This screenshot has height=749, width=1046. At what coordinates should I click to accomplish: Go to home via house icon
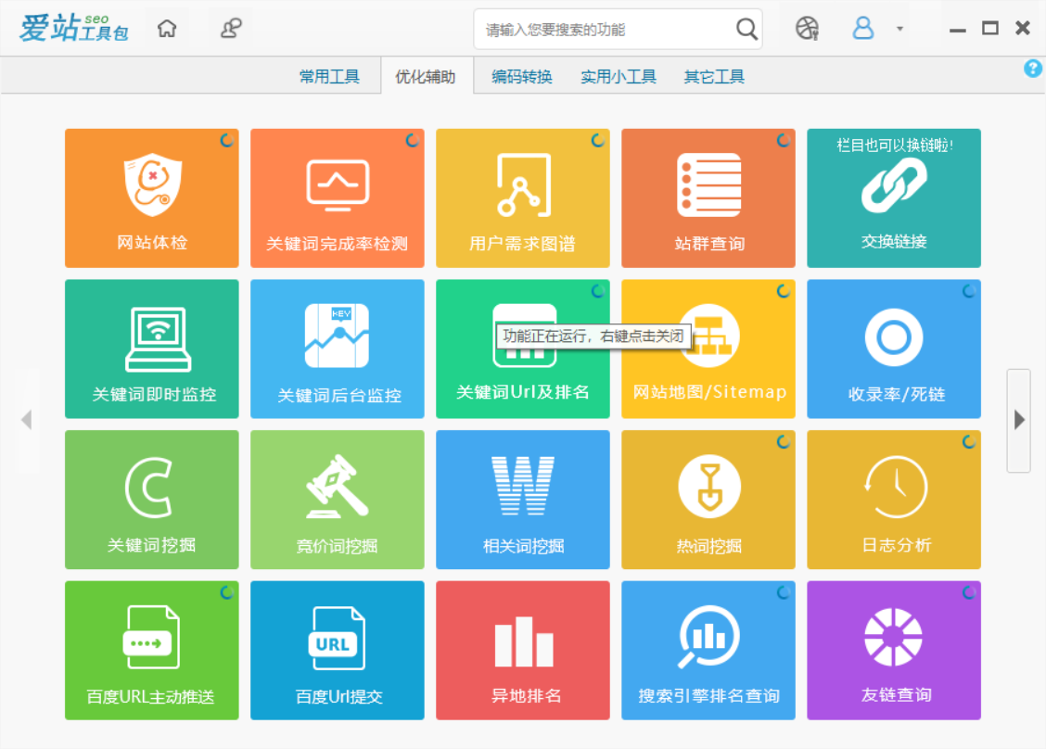167,29
